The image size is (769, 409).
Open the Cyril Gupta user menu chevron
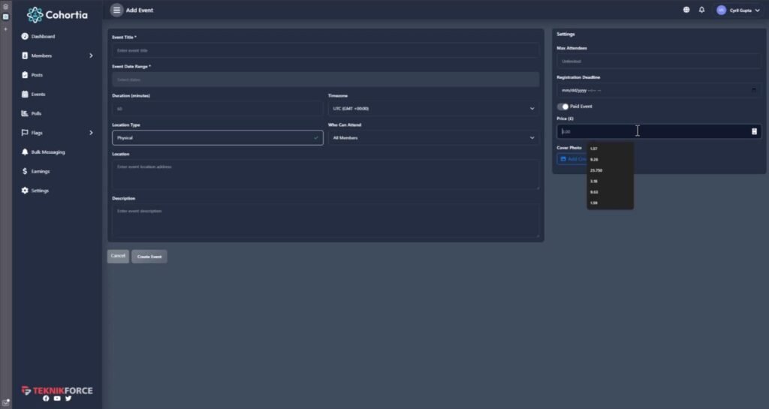click(757, 11)
